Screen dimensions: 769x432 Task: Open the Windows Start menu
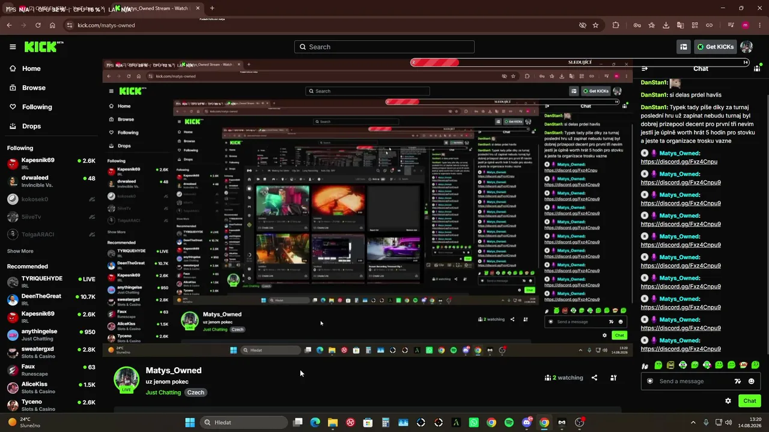coord(190,422)
